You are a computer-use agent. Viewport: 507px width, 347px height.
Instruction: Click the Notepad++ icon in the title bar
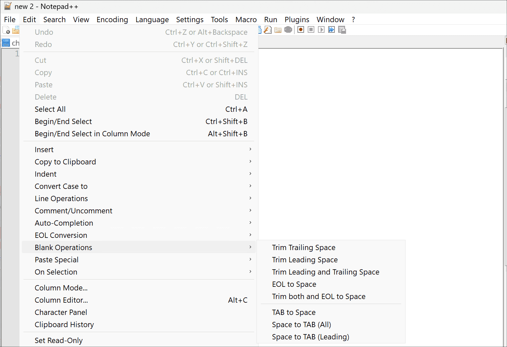[7, 6]
